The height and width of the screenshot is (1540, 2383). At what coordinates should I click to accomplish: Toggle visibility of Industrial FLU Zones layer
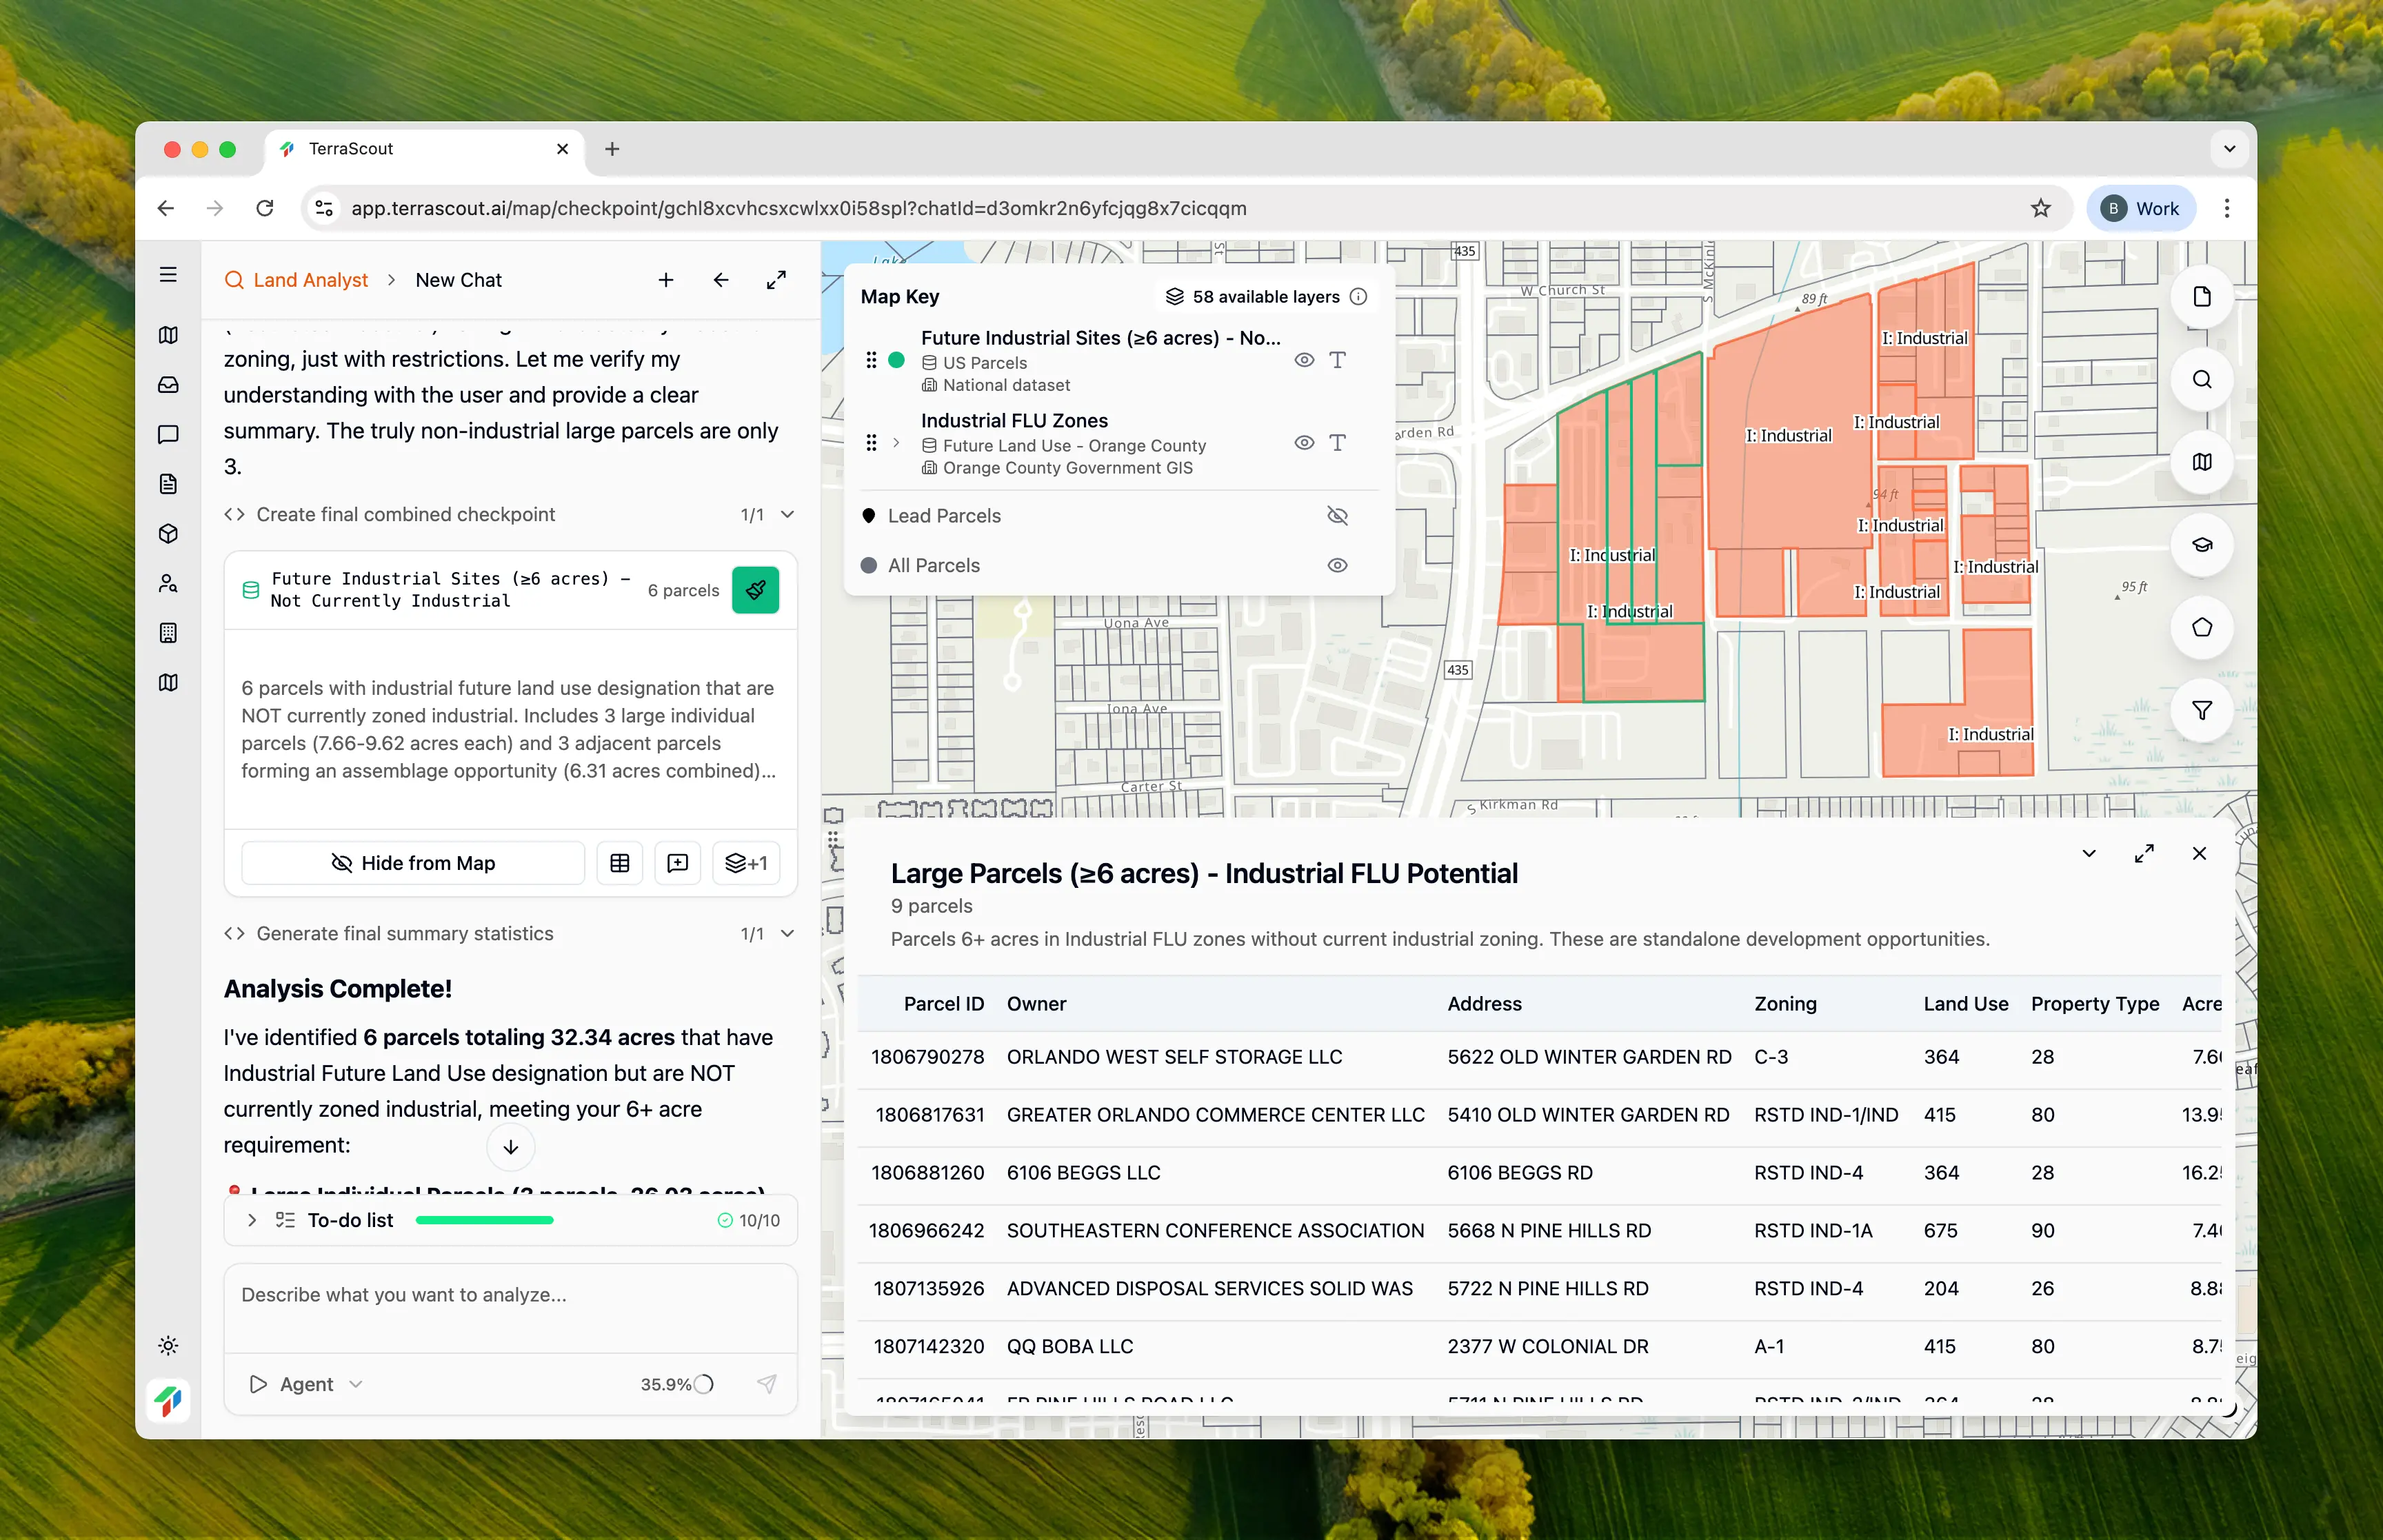click(x=1303, y=442)
